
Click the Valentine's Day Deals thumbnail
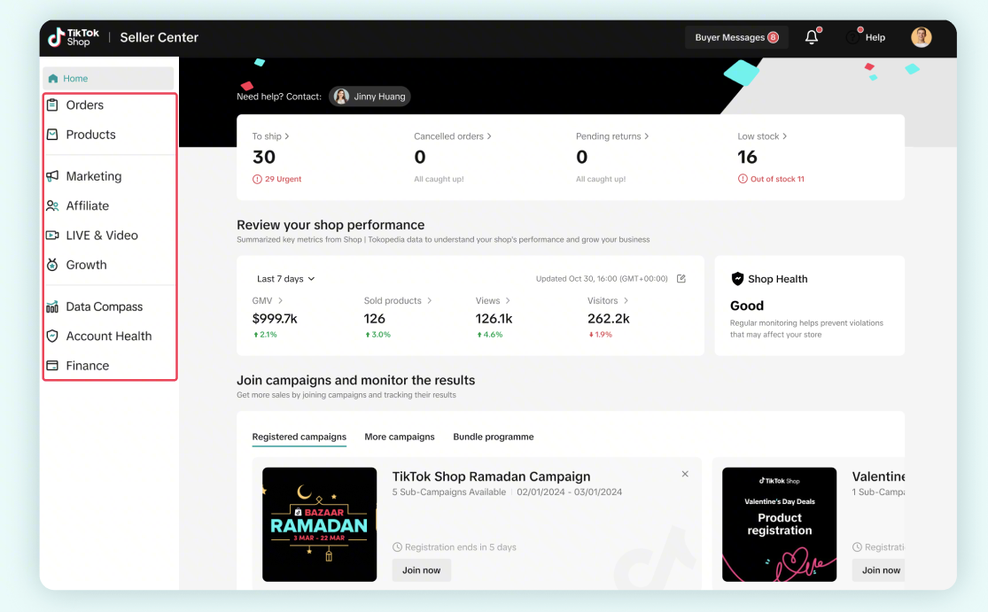coord(780,524)
